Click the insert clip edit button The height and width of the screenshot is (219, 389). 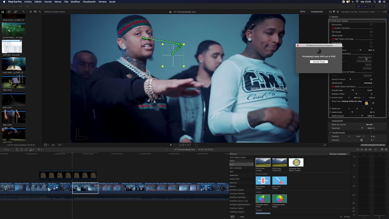[x=22, y=149]
